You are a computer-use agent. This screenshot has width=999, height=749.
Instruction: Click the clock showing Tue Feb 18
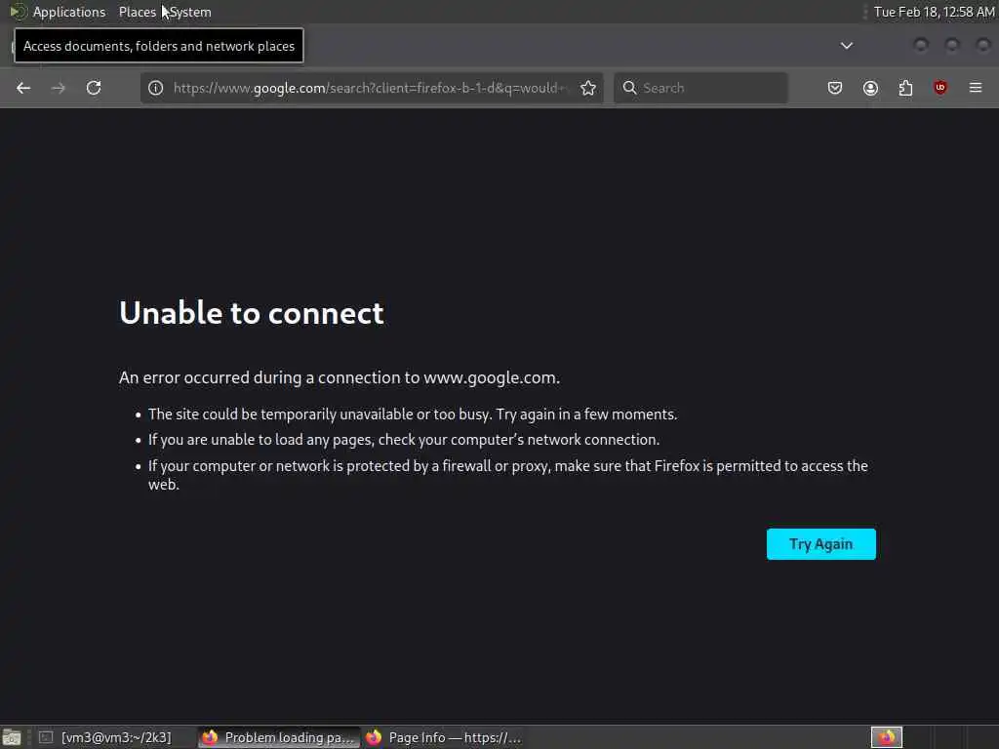coord(934,12)
